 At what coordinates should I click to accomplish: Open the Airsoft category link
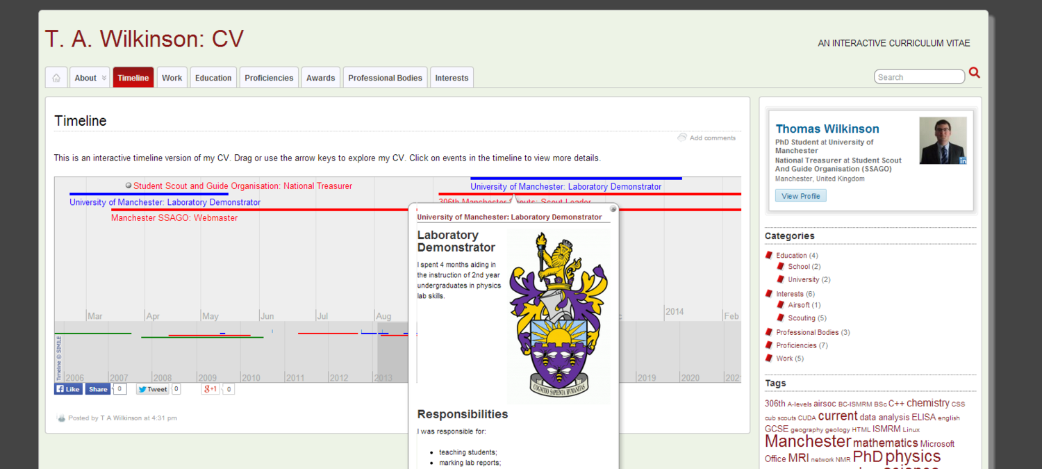point(799,305)
